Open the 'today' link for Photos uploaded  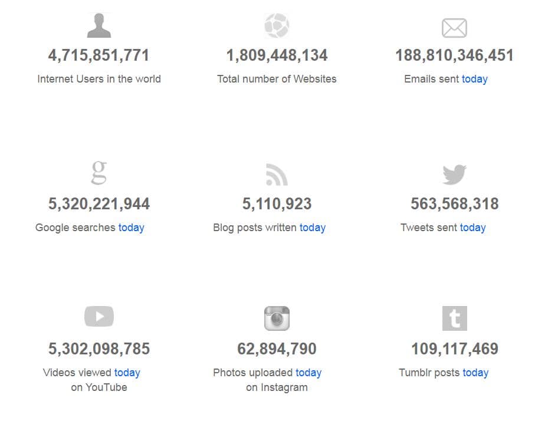pyautogui.click(x=308, y=373)
